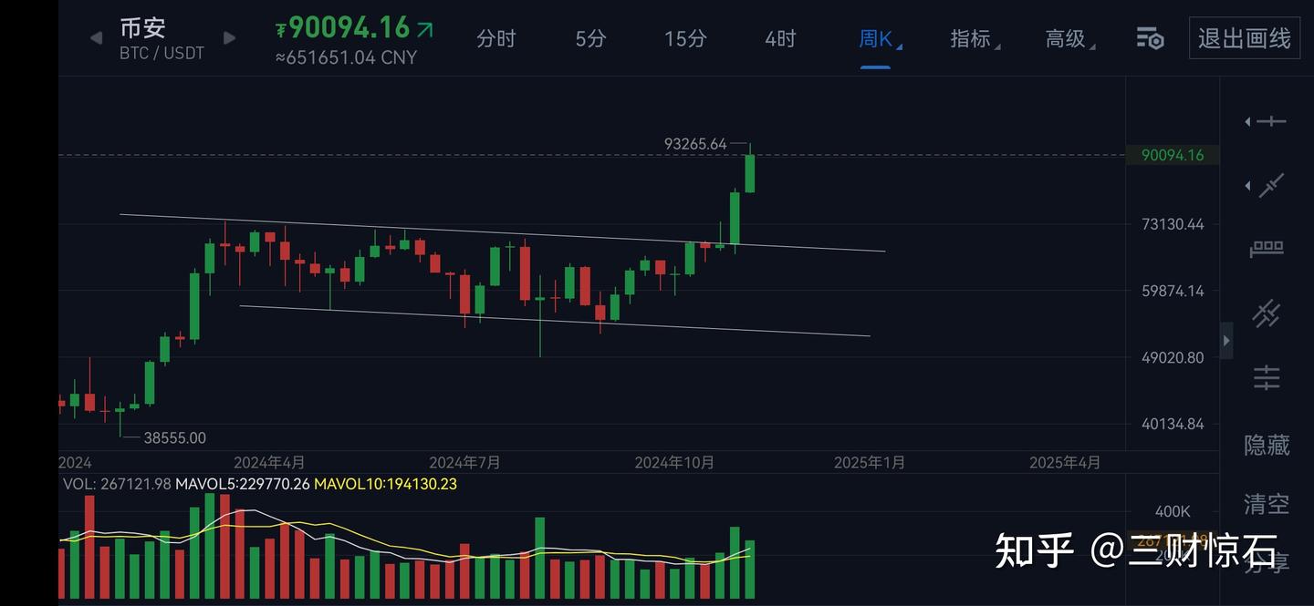Expand the collapsed side panel arrow
1314x606 pixels.
click(x=1227, y=339)
